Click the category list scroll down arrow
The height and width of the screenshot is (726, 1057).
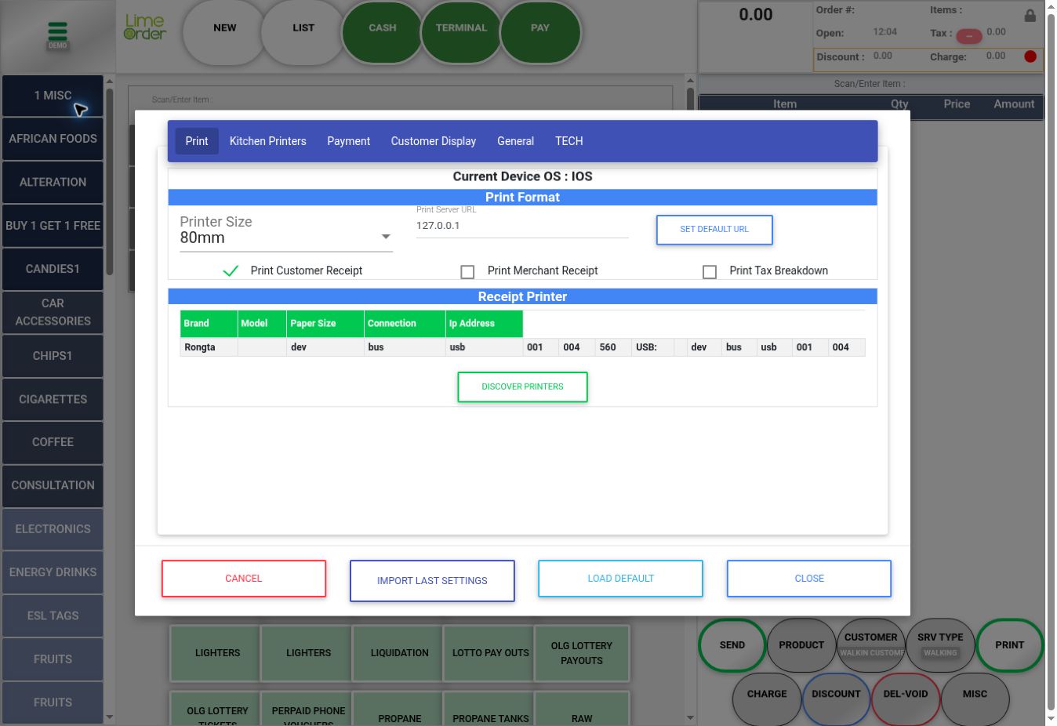(x=110, y=717)
